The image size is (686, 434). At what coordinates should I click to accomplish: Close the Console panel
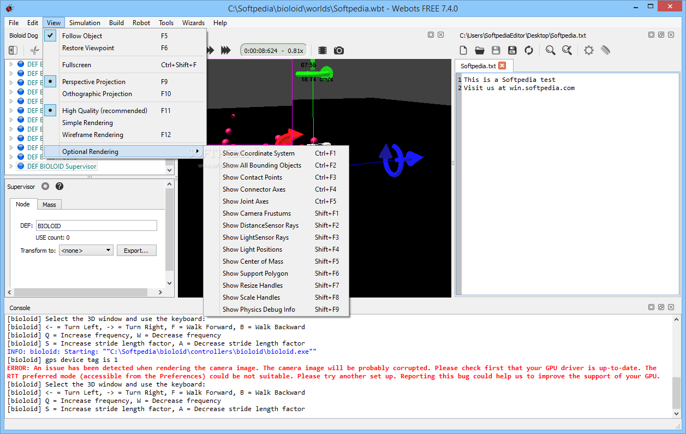point(670,307)
